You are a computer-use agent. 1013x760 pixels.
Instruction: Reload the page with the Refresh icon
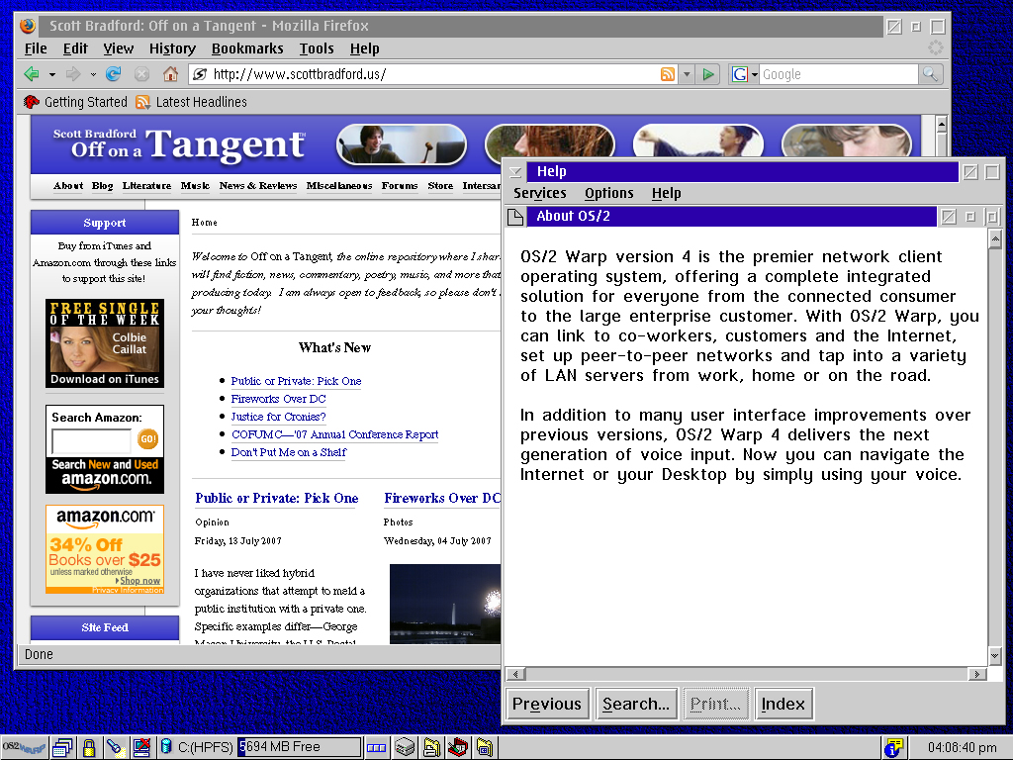click(114, 74)
